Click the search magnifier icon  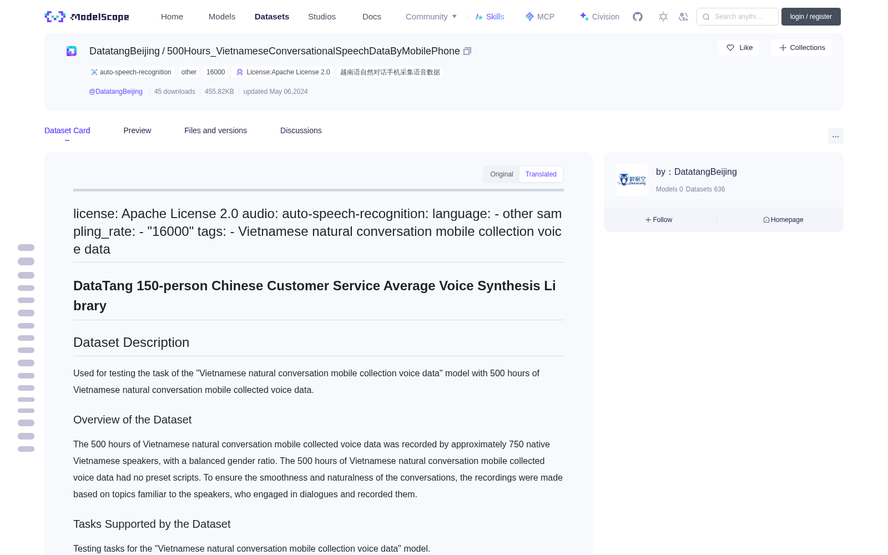[x=707, y=17]
